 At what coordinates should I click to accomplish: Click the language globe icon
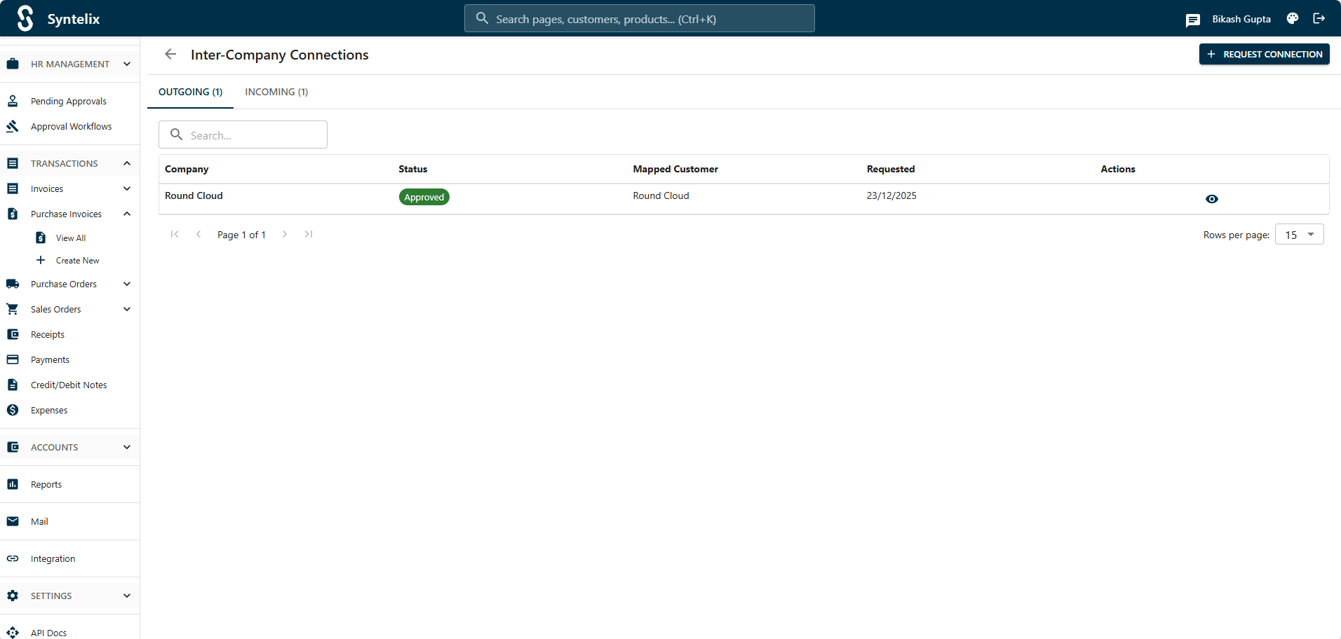[1292, 18]
